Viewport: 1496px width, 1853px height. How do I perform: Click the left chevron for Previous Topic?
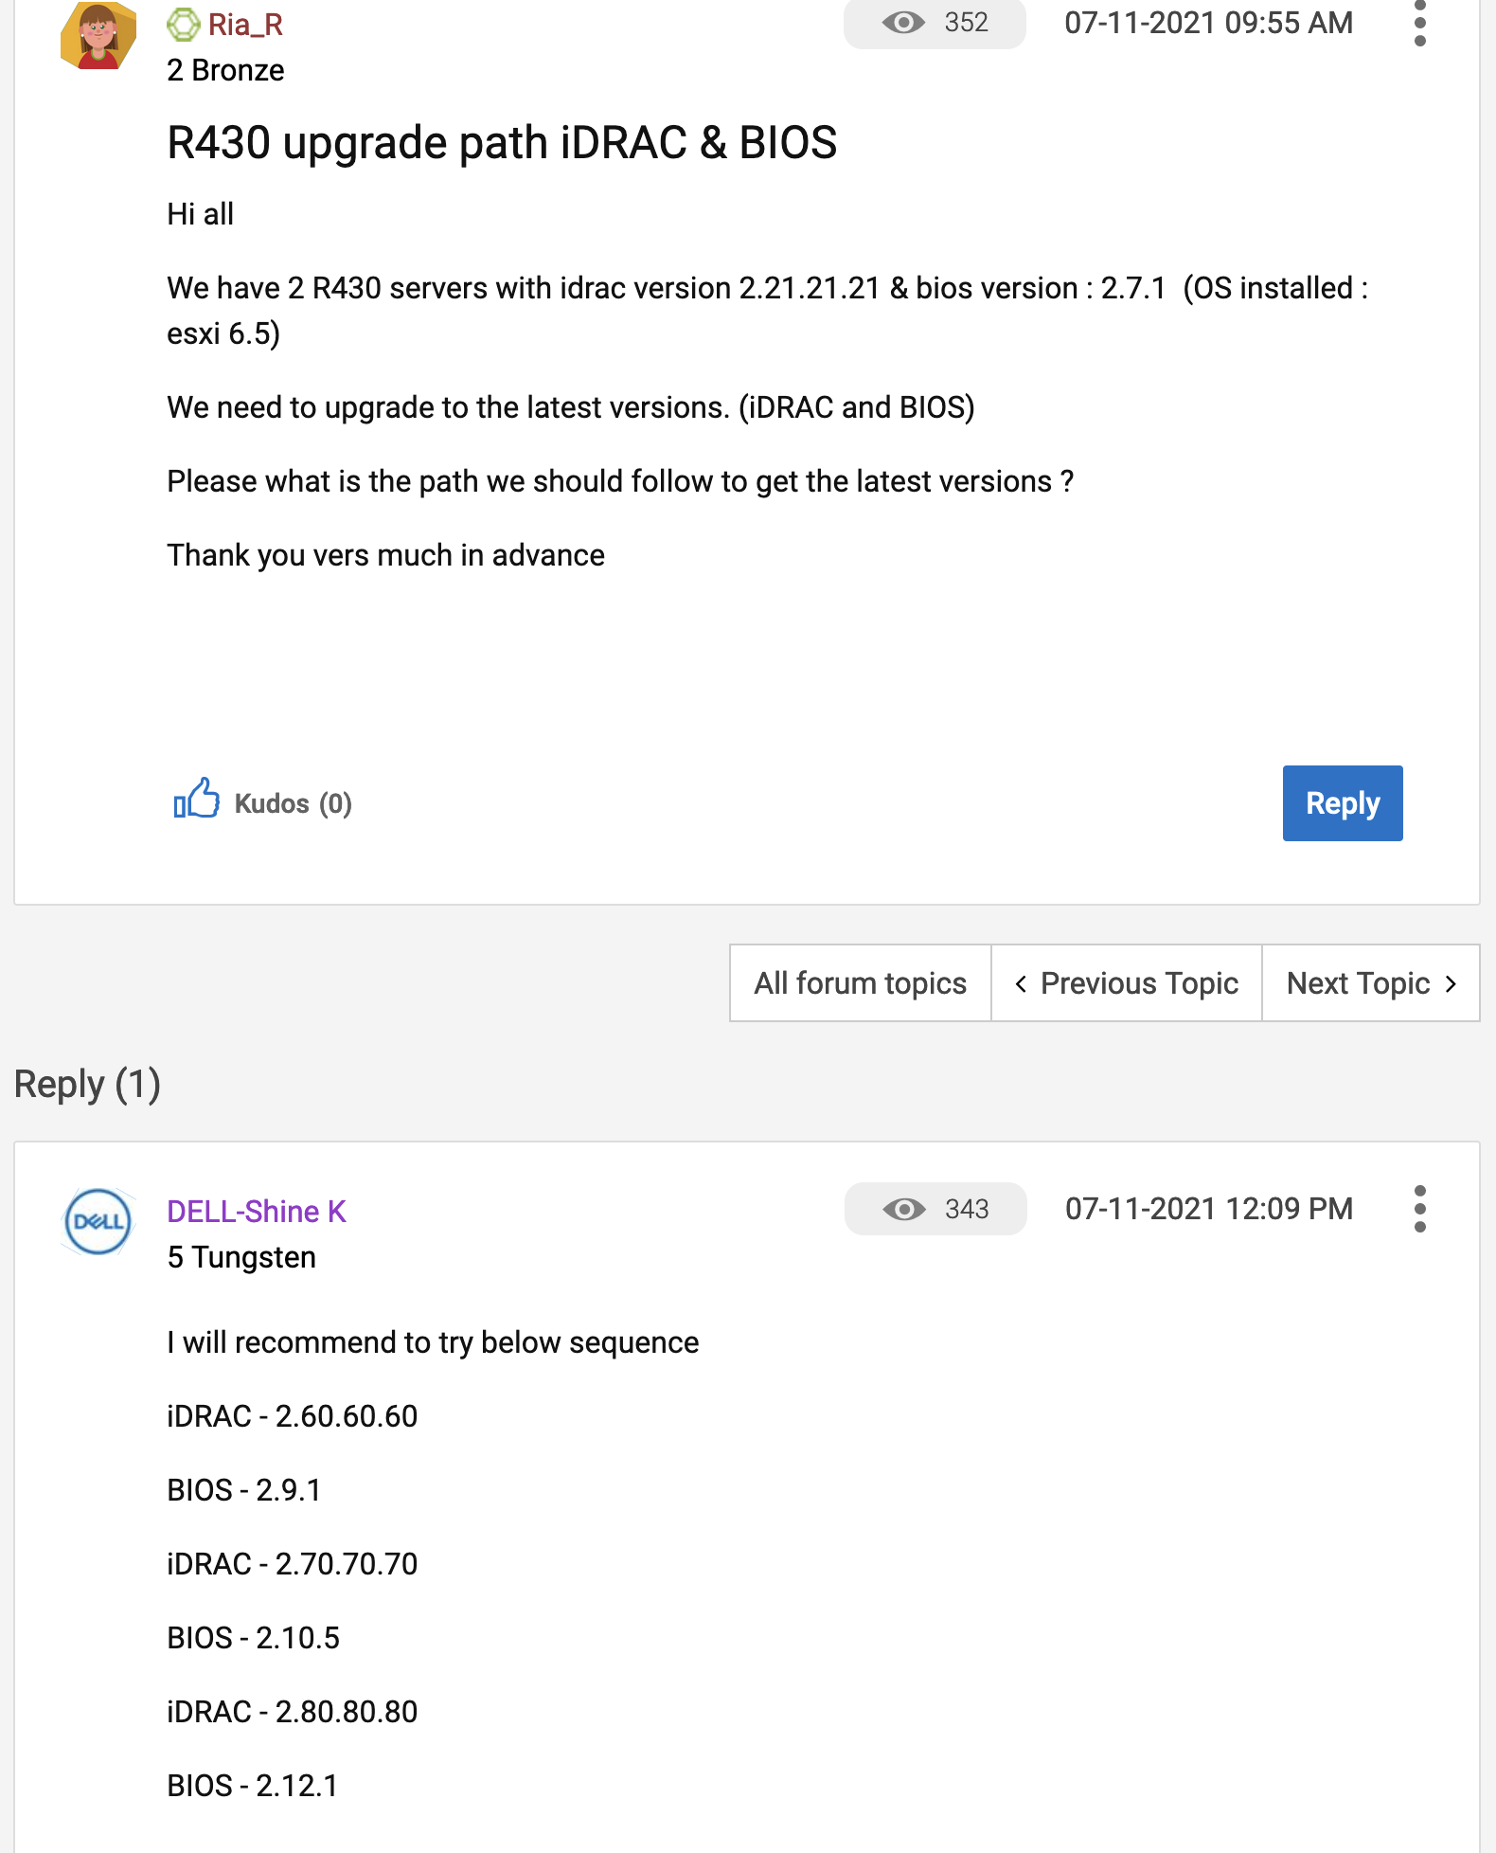point(1021,984)
